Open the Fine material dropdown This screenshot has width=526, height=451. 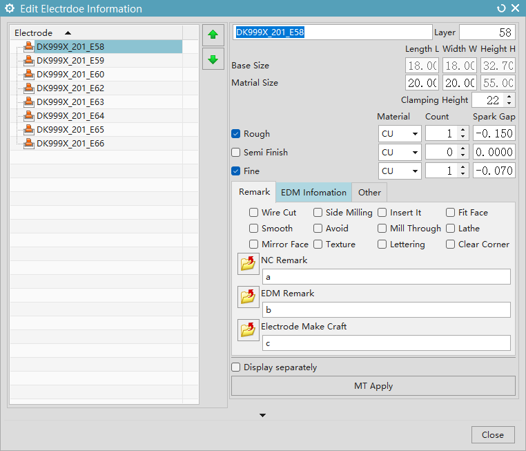pos(400,171)
